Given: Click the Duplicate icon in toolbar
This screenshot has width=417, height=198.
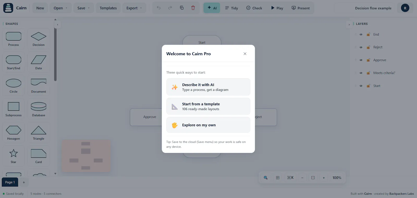Looking at the screenshot, I should (x=182, y=8).
